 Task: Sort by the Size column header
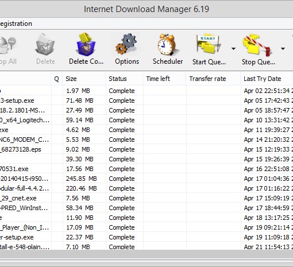pyautogui.click(x=84, y=79)
